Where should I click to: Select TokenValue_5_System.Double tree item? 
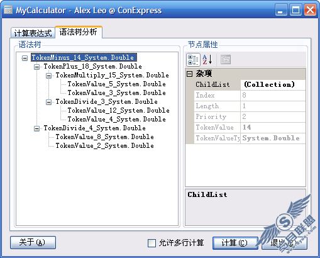(x=116, y=84)
